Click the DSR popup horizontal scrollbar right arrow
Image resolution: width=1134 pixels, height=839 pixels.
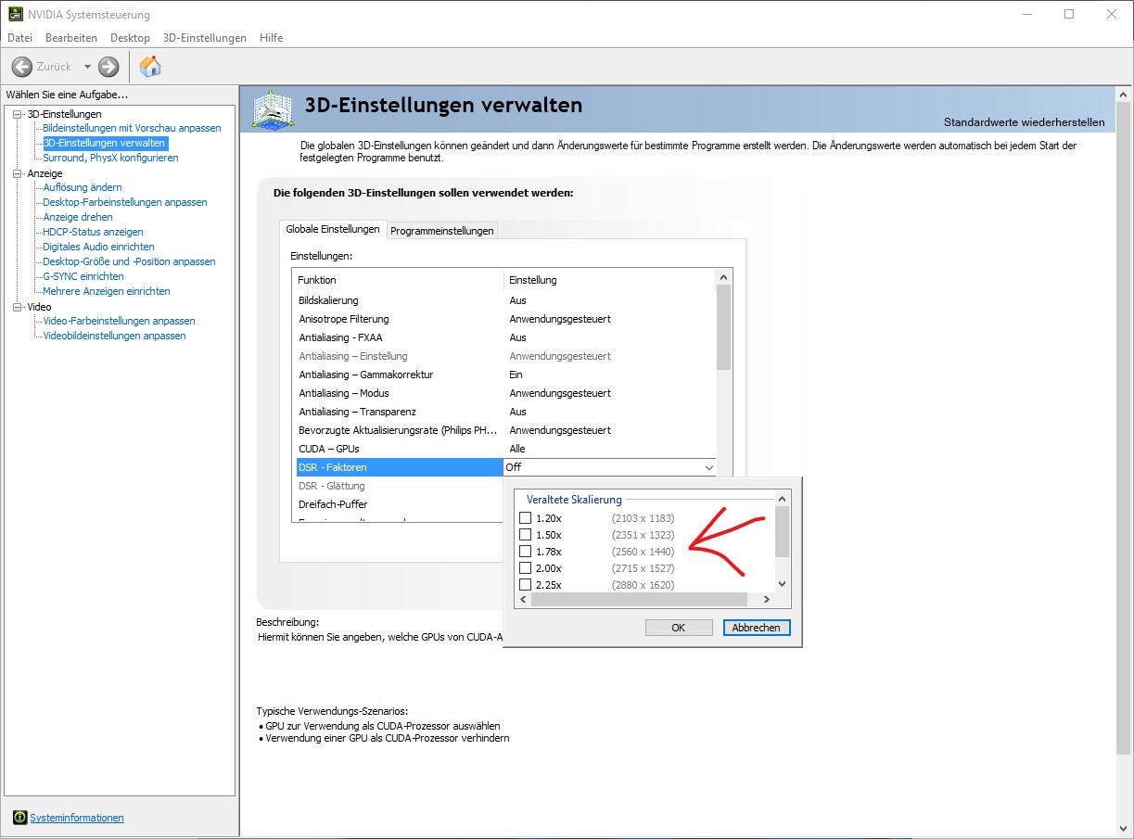coord(767,600)
